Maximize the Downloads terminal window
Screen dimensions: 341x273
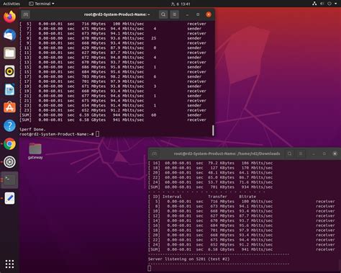(324, 153)
